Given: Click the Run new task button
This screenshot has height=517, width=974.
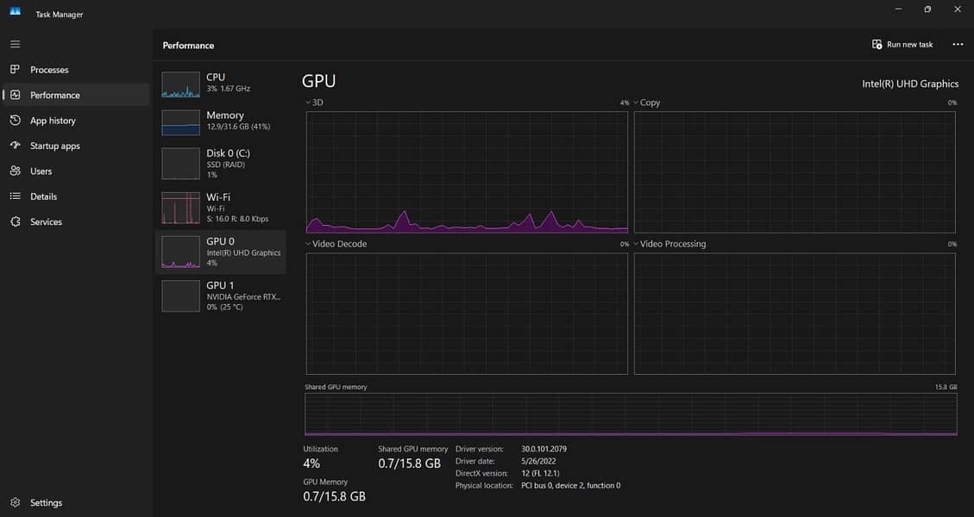Looking at the screenshot, I should tap(902, 45).
